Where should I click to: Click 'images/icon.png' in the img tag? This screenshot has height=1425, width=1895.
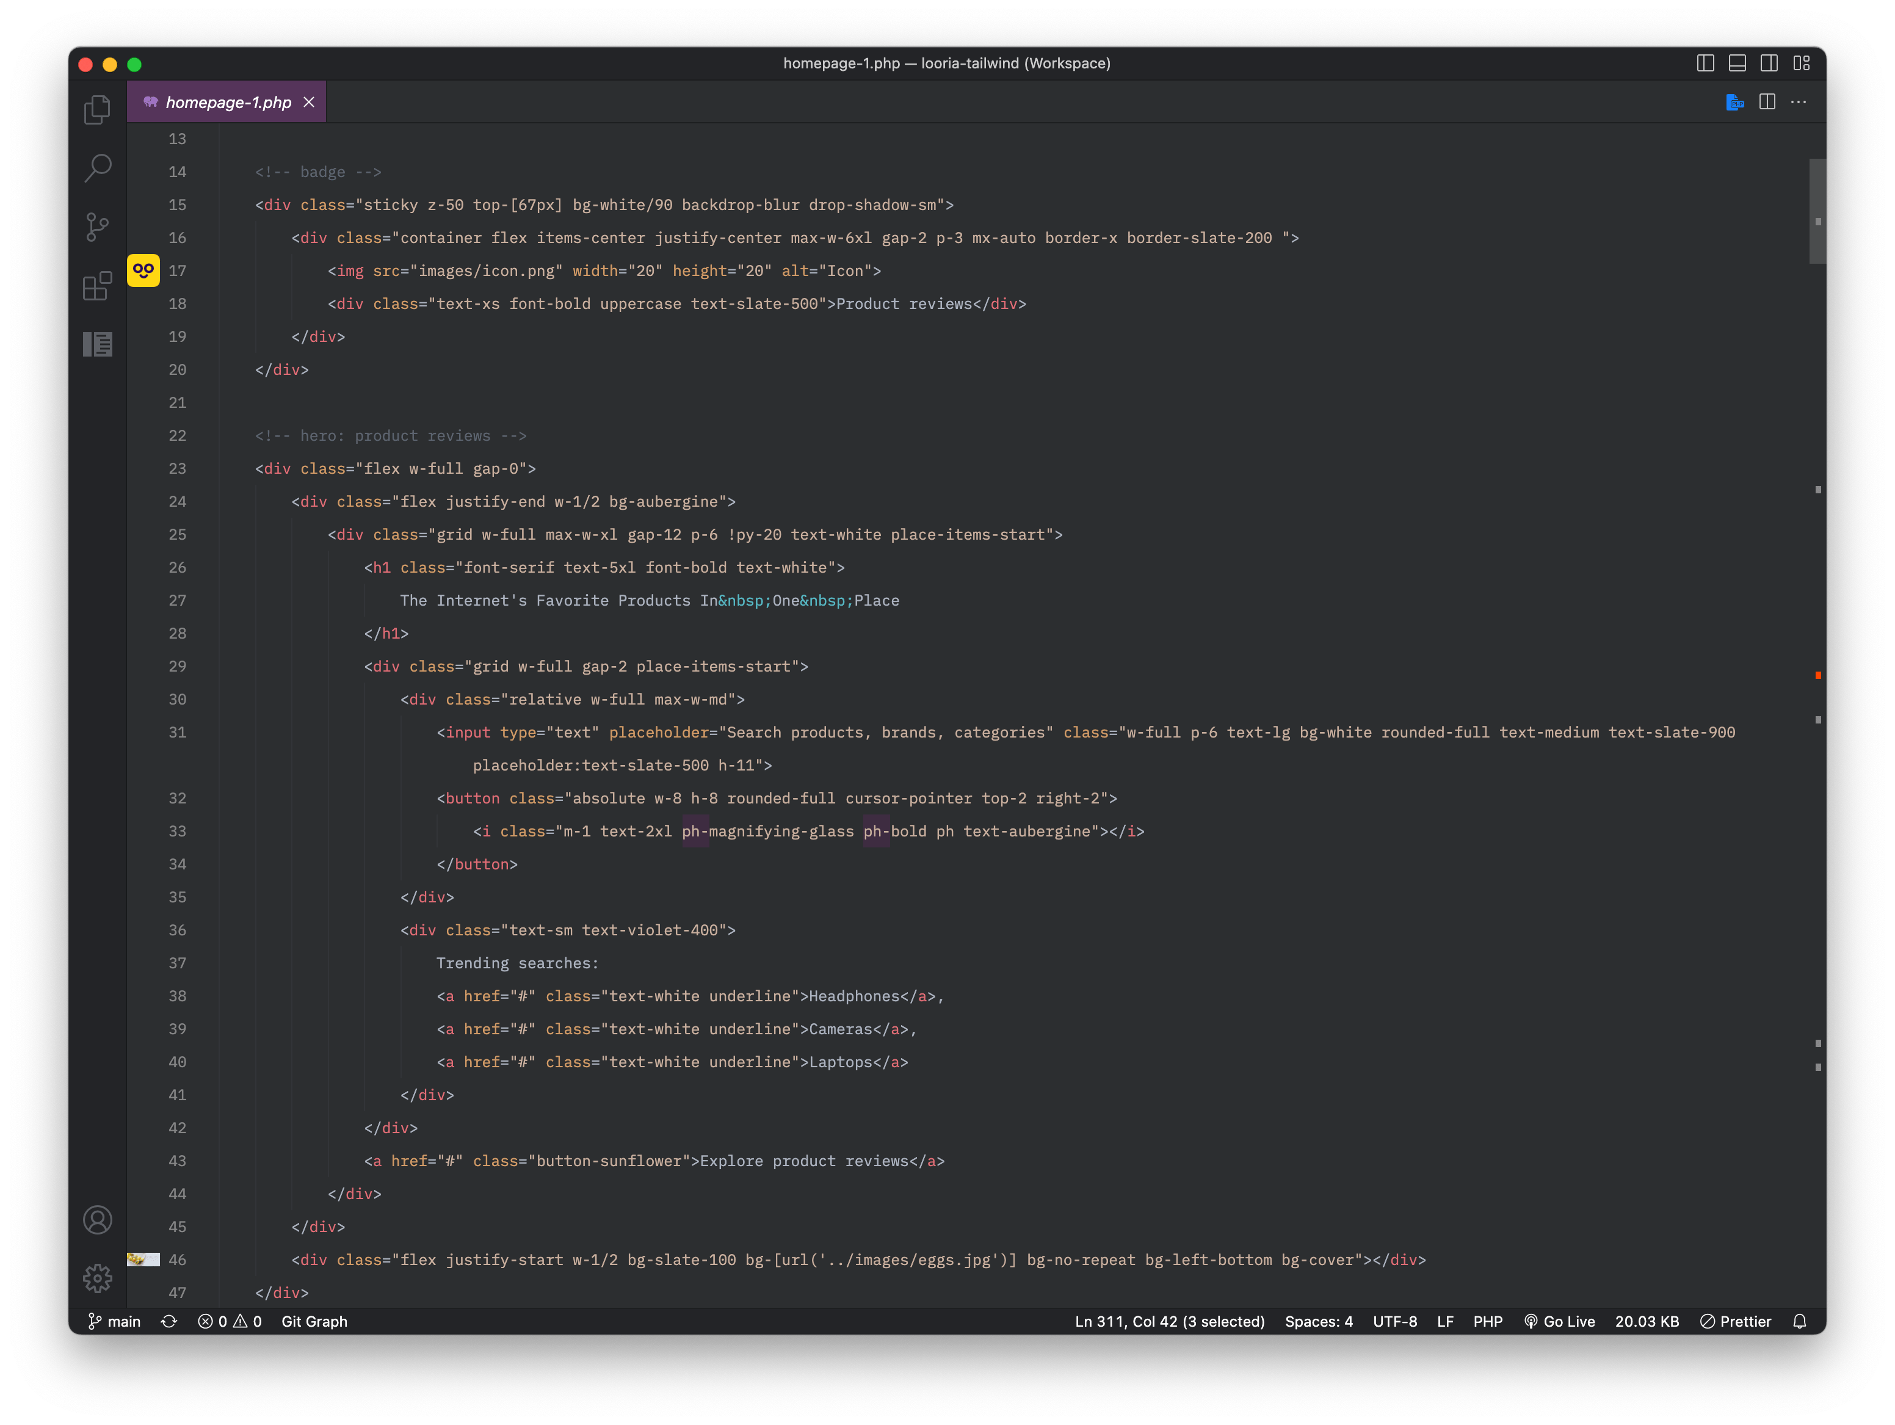point(486,271)
